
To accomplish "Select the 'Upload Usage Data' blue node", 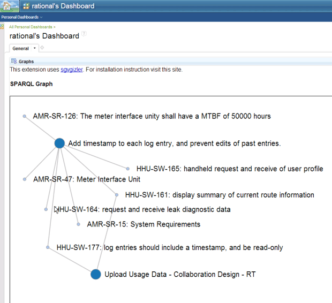I will 95,274.
